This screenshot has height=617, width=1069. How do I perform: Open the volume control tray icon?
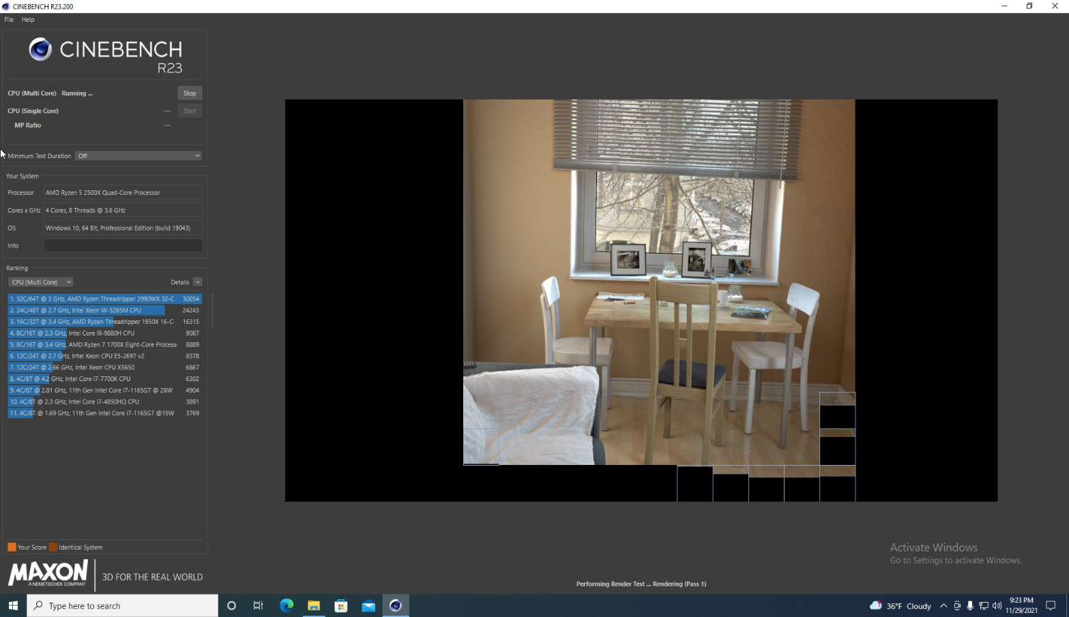click(997, 605)
